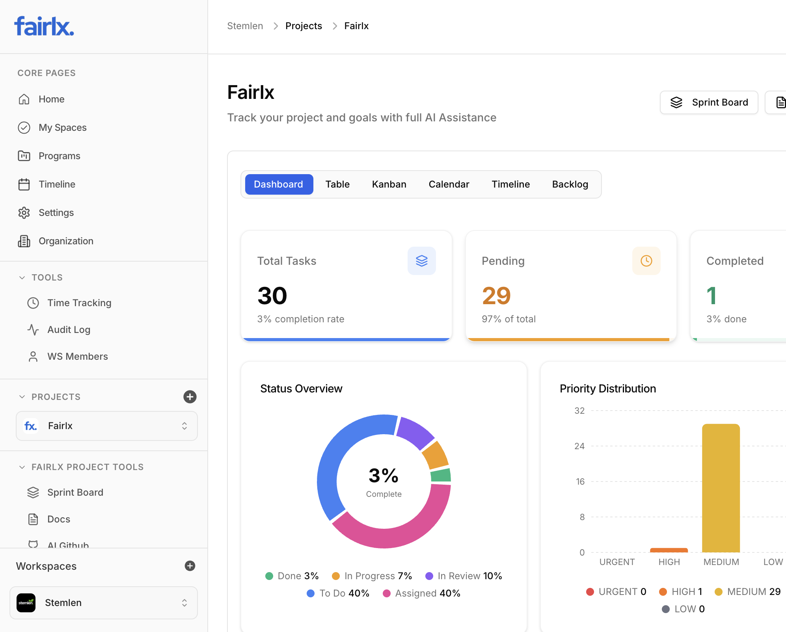Open WS Members page
The width and height of the screenshot is (786, 632).
(78, 357)
